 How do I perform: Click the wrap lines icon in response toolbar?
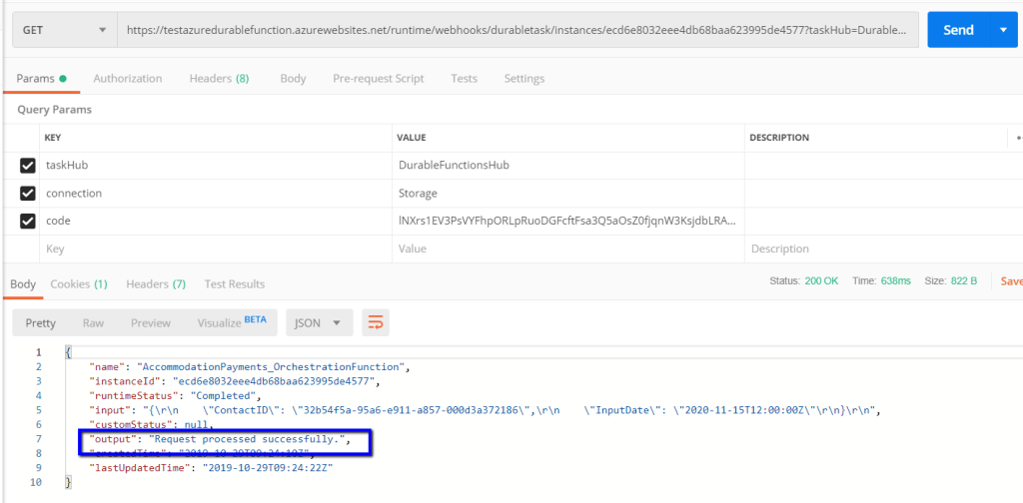pos(376,322)
